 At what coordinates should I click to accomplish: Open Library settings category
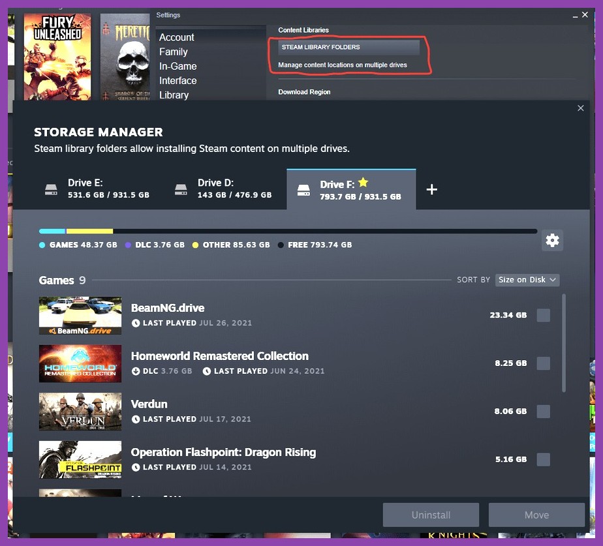click(174, 95)
